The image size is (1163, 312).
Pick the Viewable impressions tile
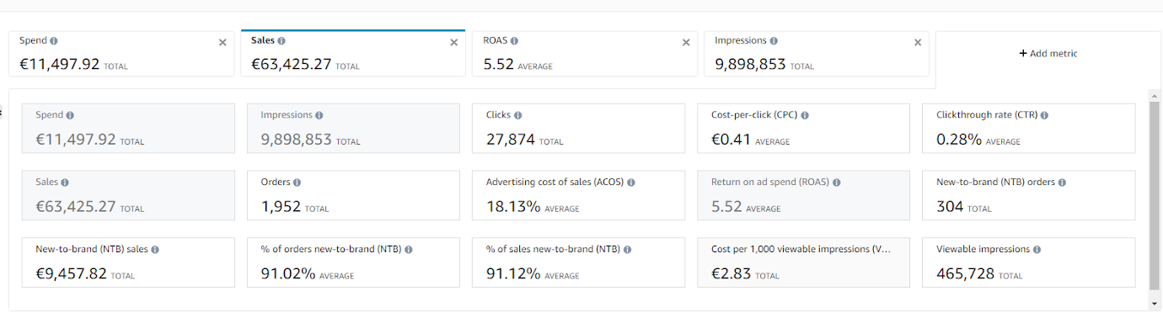[x=1029, y=262]
